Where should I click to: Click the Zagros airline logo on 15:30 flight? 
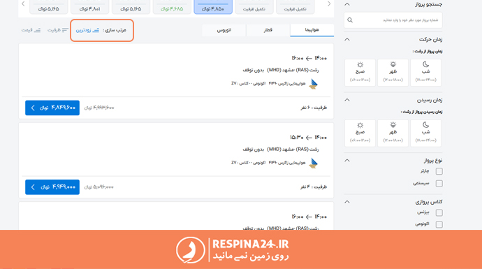tap(313, 163)
